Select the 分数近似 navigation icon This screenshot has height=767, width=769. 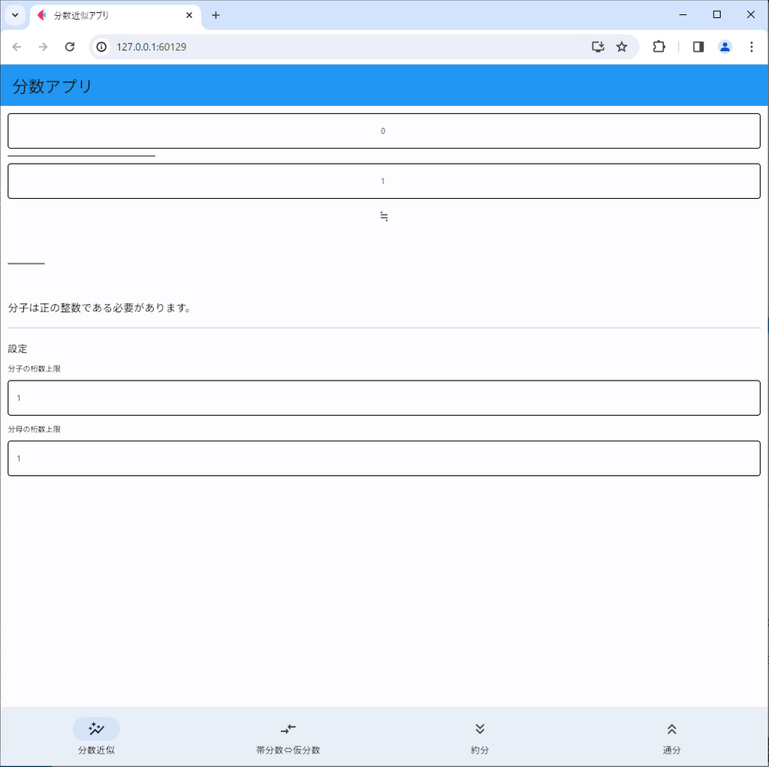pos(96,729)
